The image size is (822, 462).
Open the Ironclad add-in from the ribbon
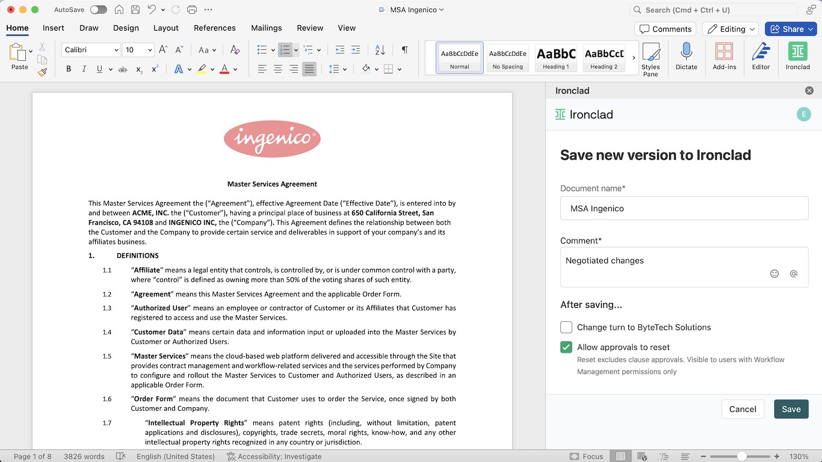(798, 57)
